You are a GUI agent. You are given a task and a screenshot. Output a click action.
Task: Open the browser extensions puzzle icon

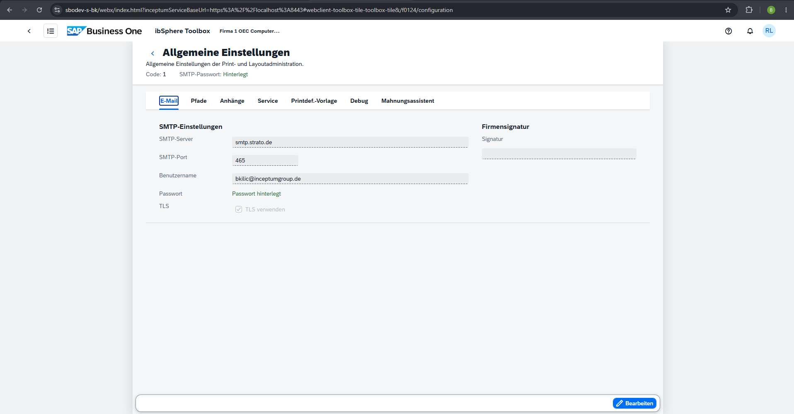pyautogui.click(x=749, y=10)
